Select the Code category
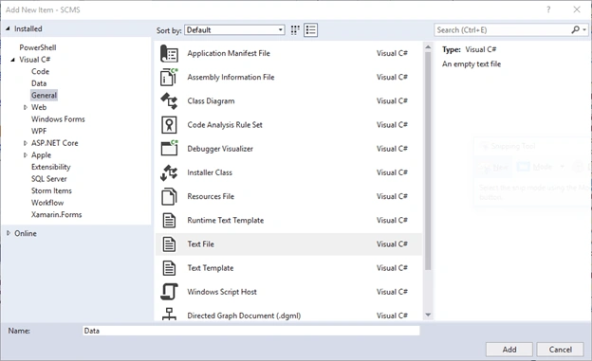 [40, 71]
